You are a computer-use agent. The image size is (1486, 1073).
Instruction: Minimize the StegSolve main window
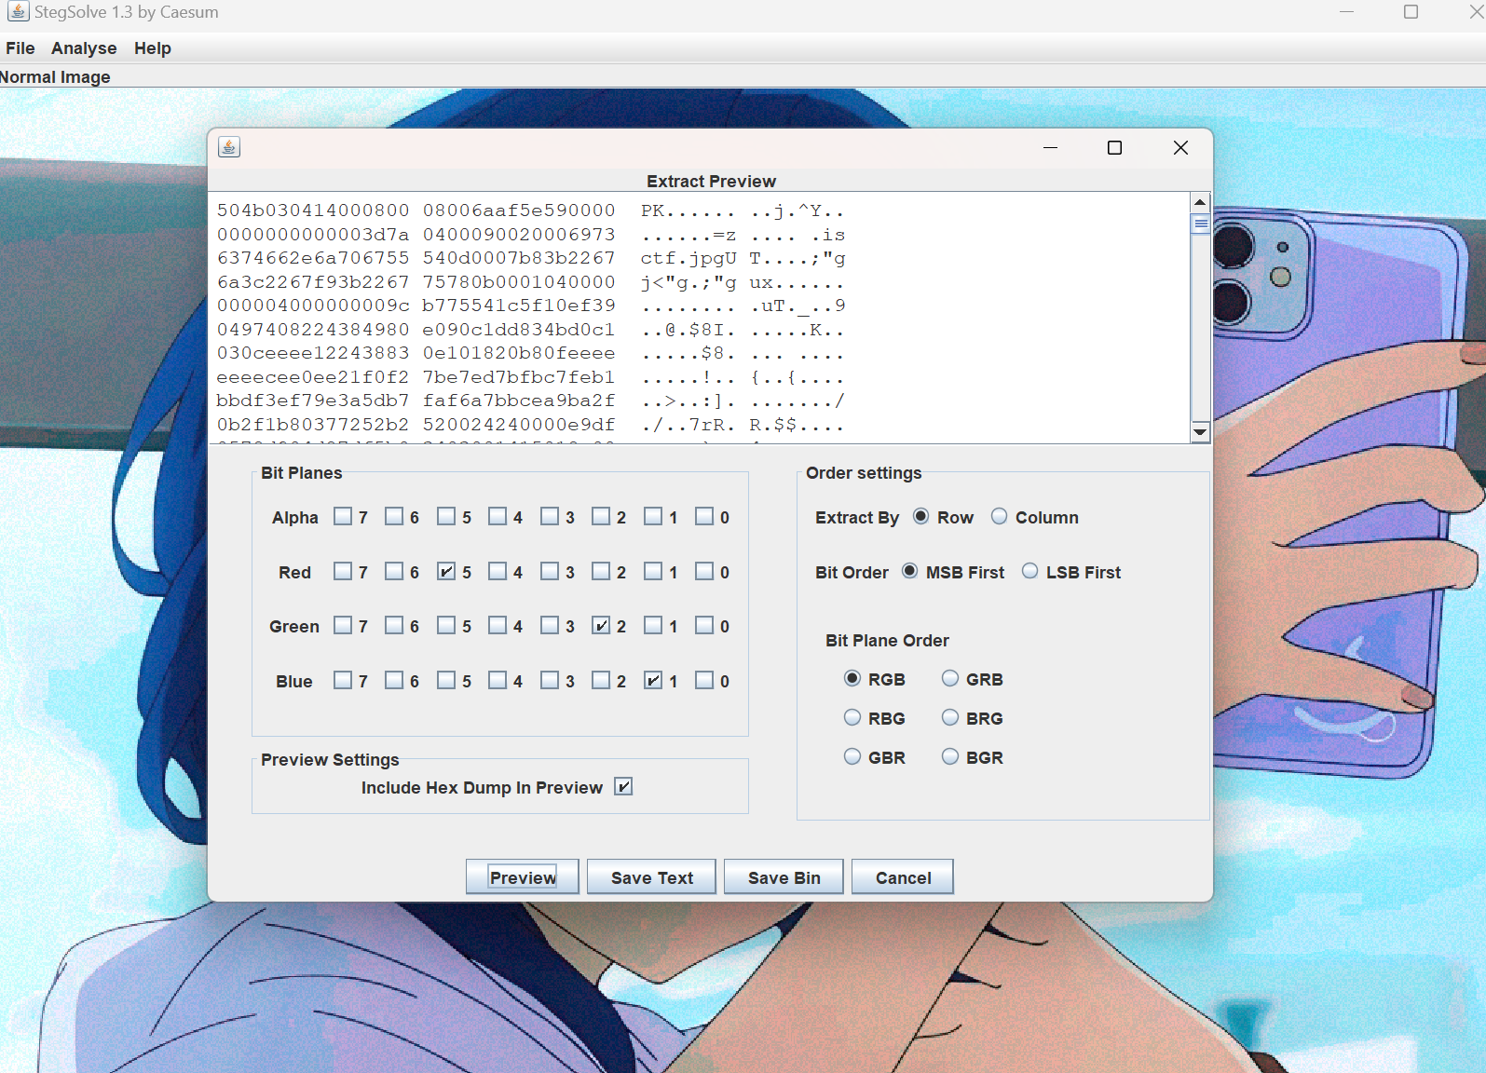pos(1346,11)
